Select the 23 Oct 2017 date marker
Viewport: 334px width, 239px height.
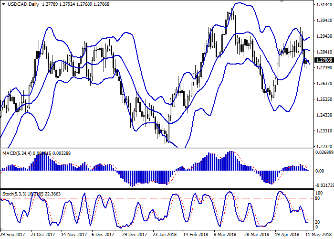[43, 235]
